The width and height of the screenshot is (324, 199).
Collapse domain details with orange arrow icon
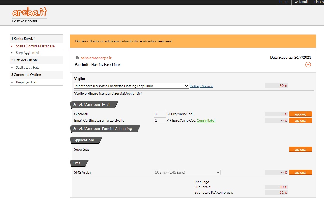(x=308, y=65)
